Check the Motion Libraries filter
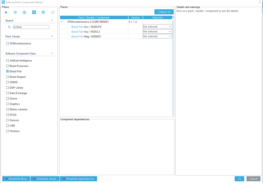 coord(8,109)
